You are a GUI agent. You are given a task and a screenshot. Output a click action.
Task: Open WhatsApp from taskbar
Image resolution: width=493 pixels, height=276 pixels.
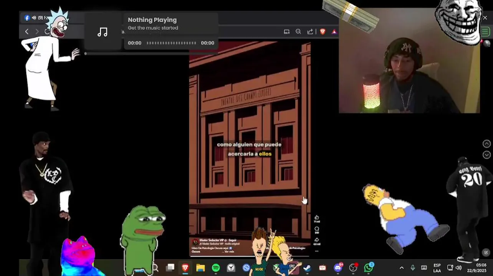click(369, 268)
